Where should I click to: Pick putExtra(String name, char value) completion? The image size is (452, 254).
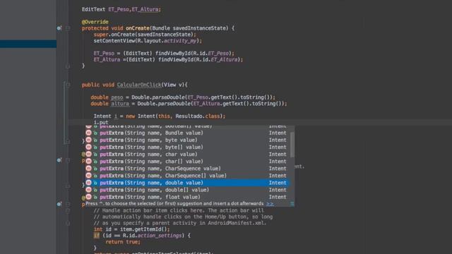point(188,155)
